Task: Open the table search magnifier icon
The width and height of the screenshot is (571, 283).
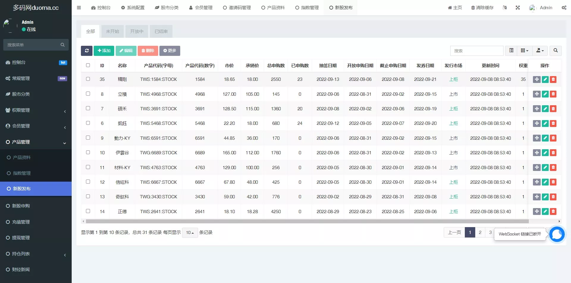Action: click(555, 51)
